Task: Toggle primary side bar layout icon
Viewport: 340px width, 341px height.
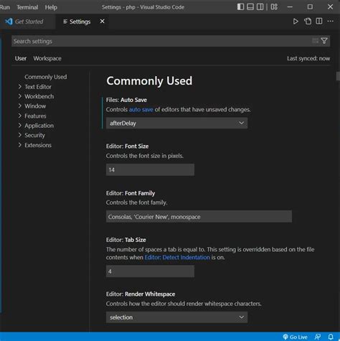Action: point(240,6)
